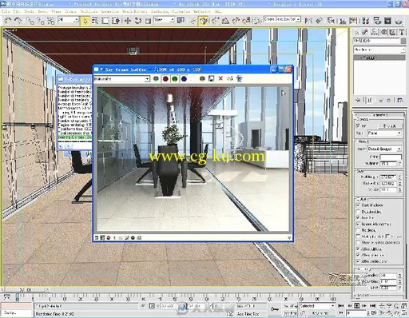Activate the Select and Rotate tool

point(138,21)
